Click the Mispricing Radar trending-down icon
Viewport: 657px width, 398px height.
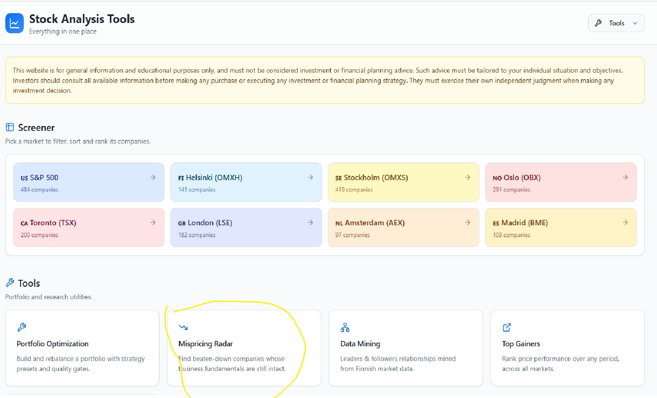pos(183,327)
